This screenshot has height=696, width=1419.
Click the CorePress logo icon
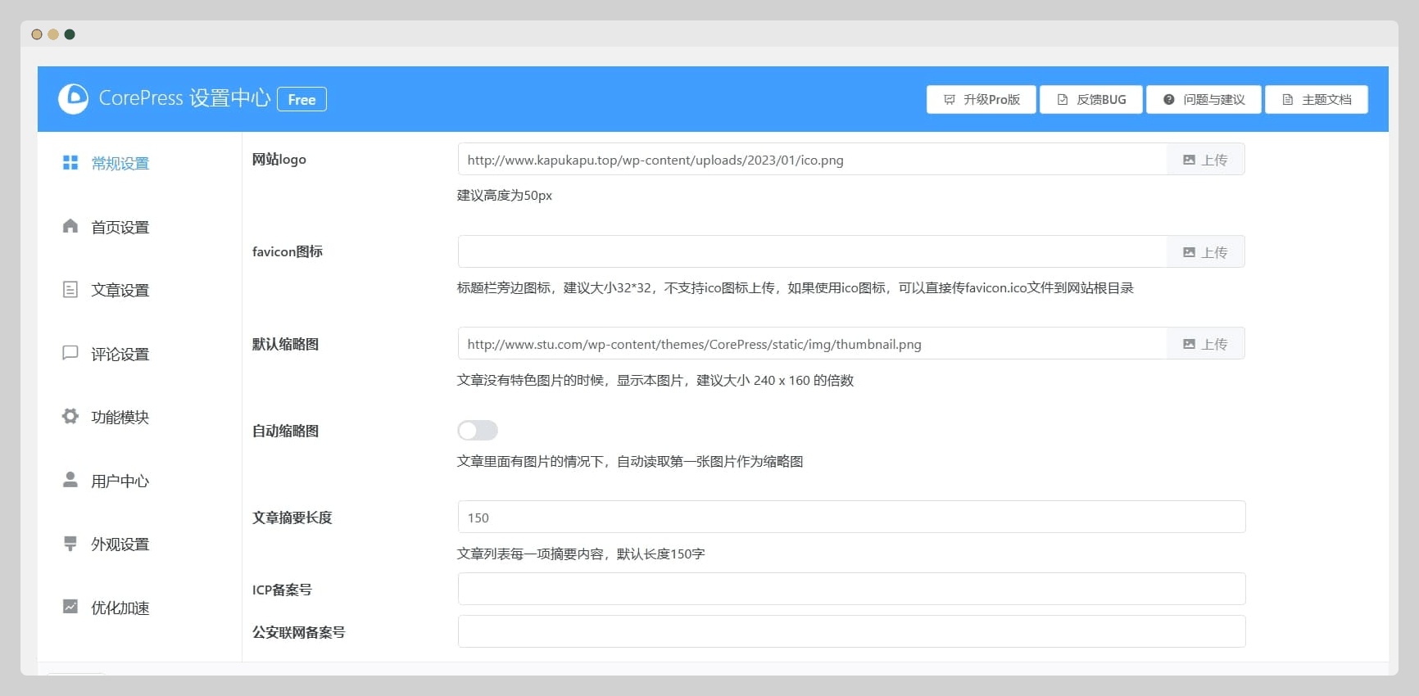(x=73, y=99)
